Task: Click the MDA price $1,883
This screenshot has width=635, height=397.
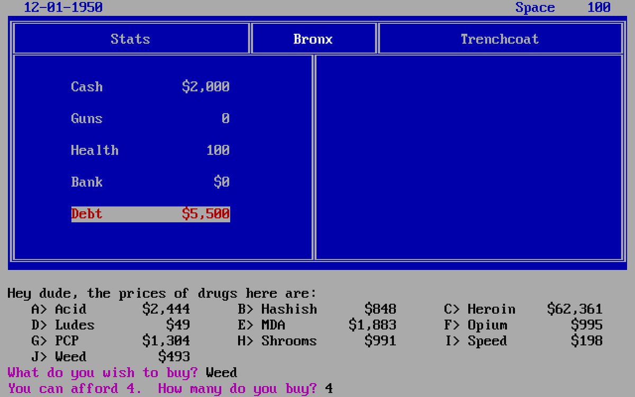Action: click(x=373, y=325)
